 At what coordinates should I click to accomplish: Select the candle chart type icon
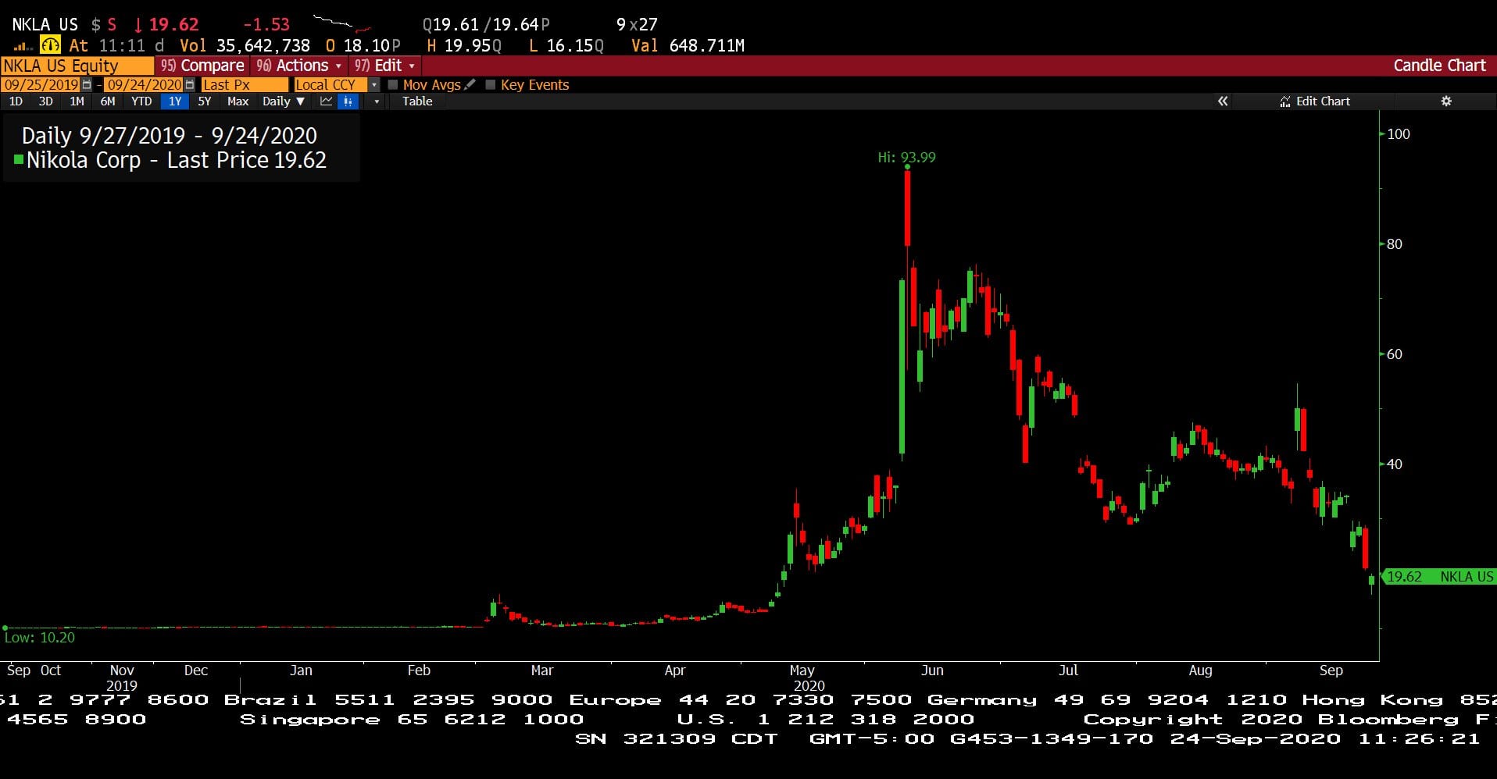pyautogui.click(x=348, y=101)
